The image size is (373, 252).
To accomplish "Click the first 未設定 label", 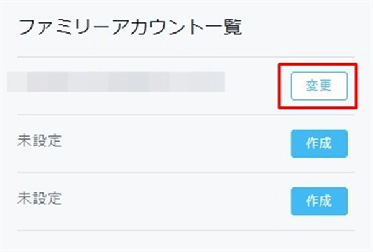I will pyautogui.click(x=40, y=141).
